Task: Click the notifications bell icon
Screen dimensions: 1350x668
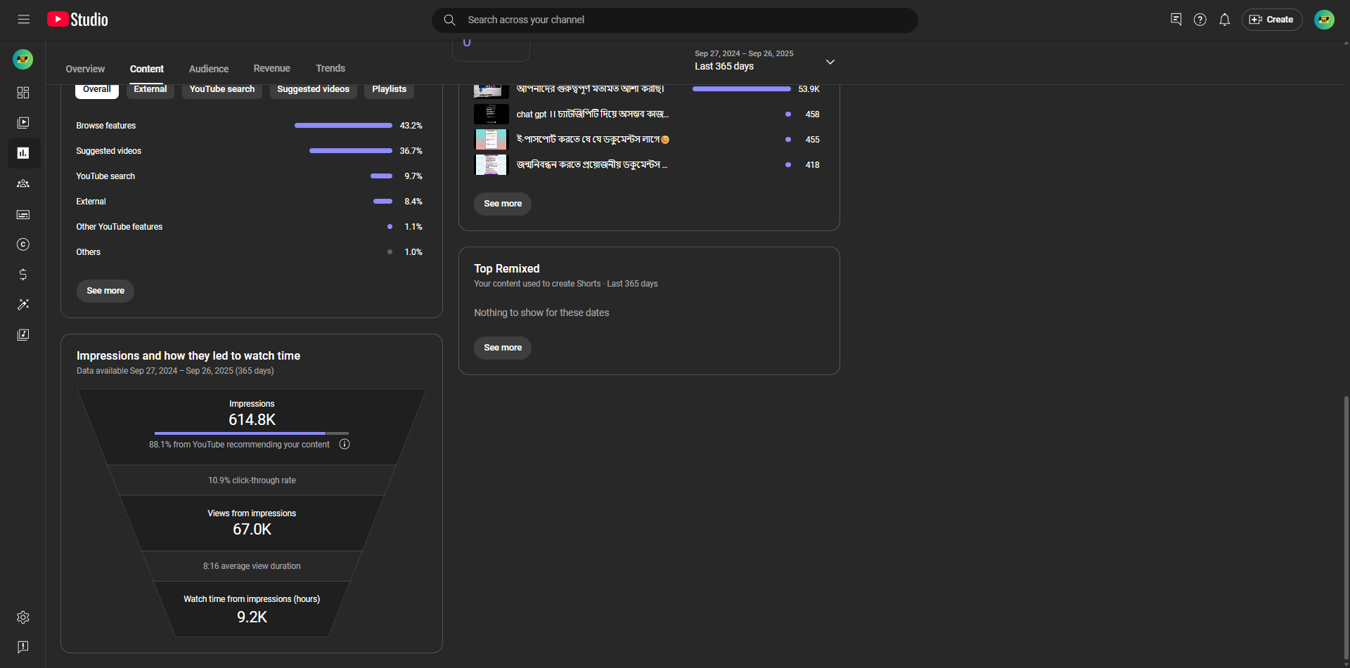Action: tap(1224, 20)
